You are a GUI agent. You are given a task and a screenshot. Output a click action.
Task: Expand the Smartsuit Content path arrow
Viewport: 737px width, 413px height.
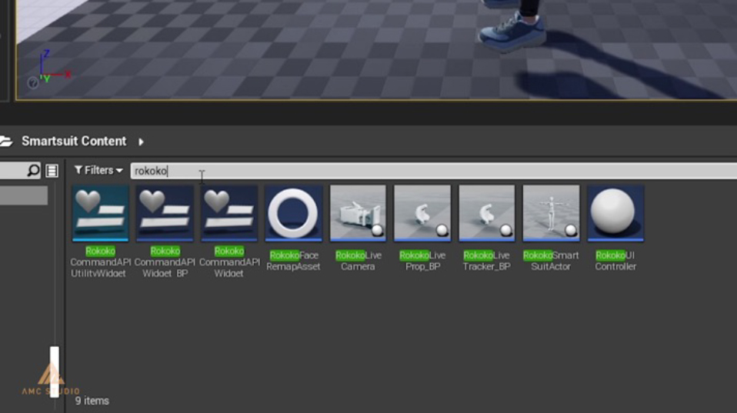[x=141, y=142]
